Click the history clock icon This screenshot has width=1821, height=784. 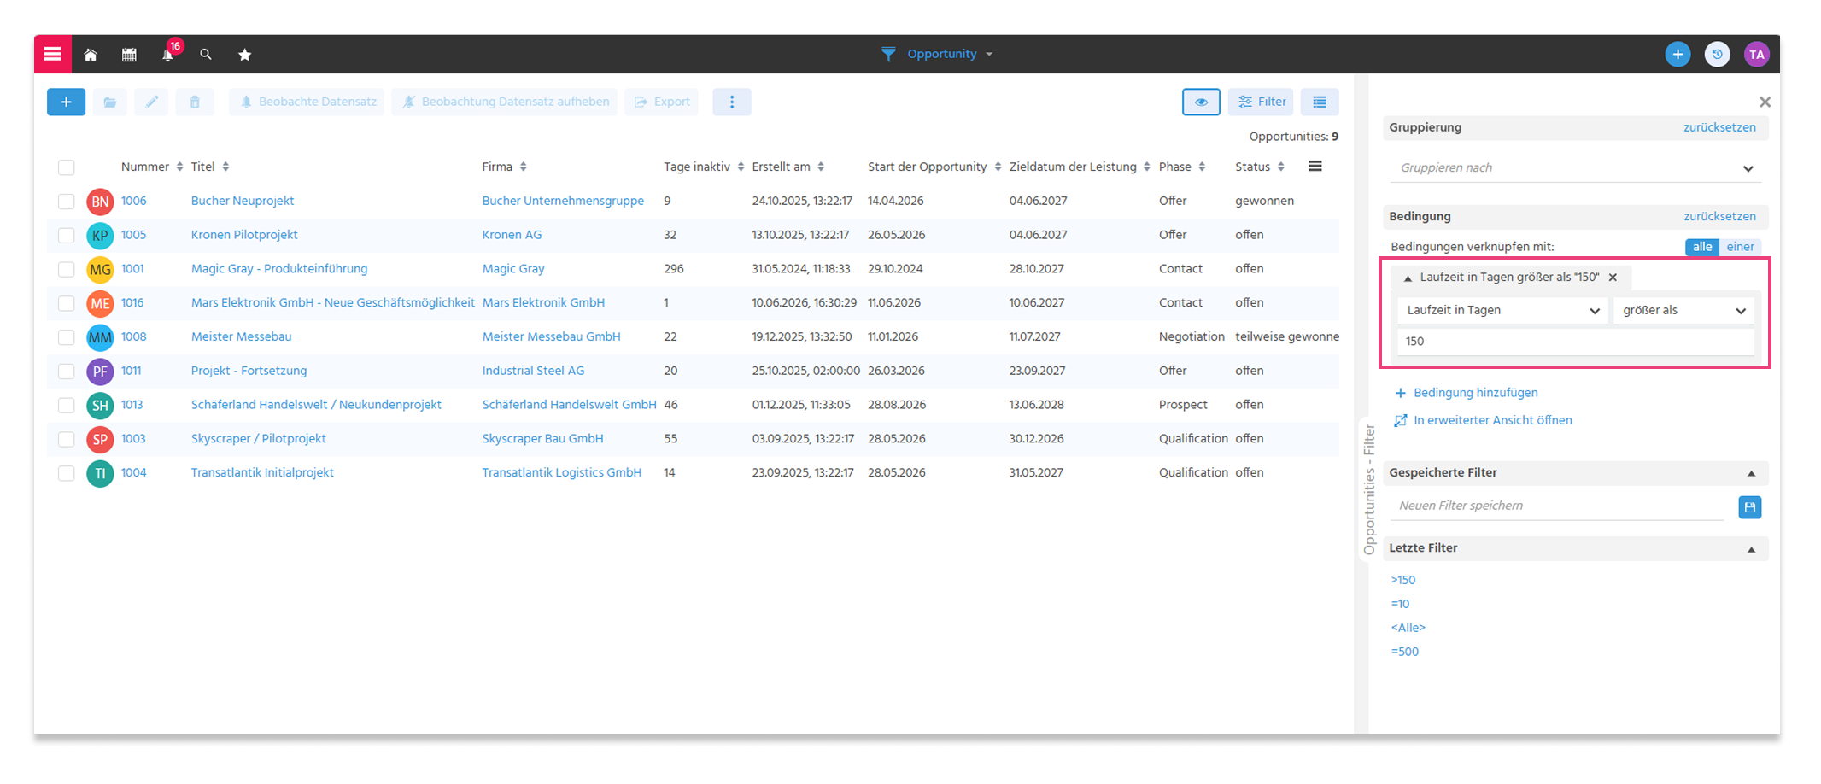(x=1717, y=55)
